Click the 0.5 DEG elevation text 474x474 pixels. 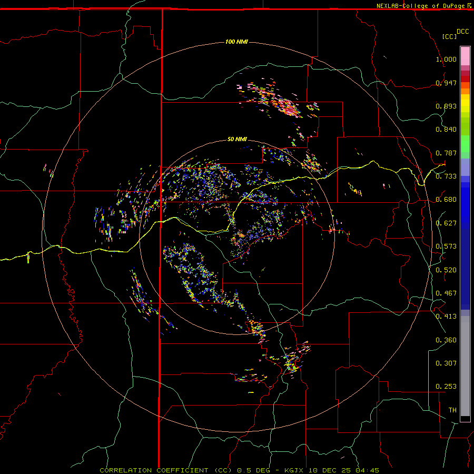[x=253, y=470]
